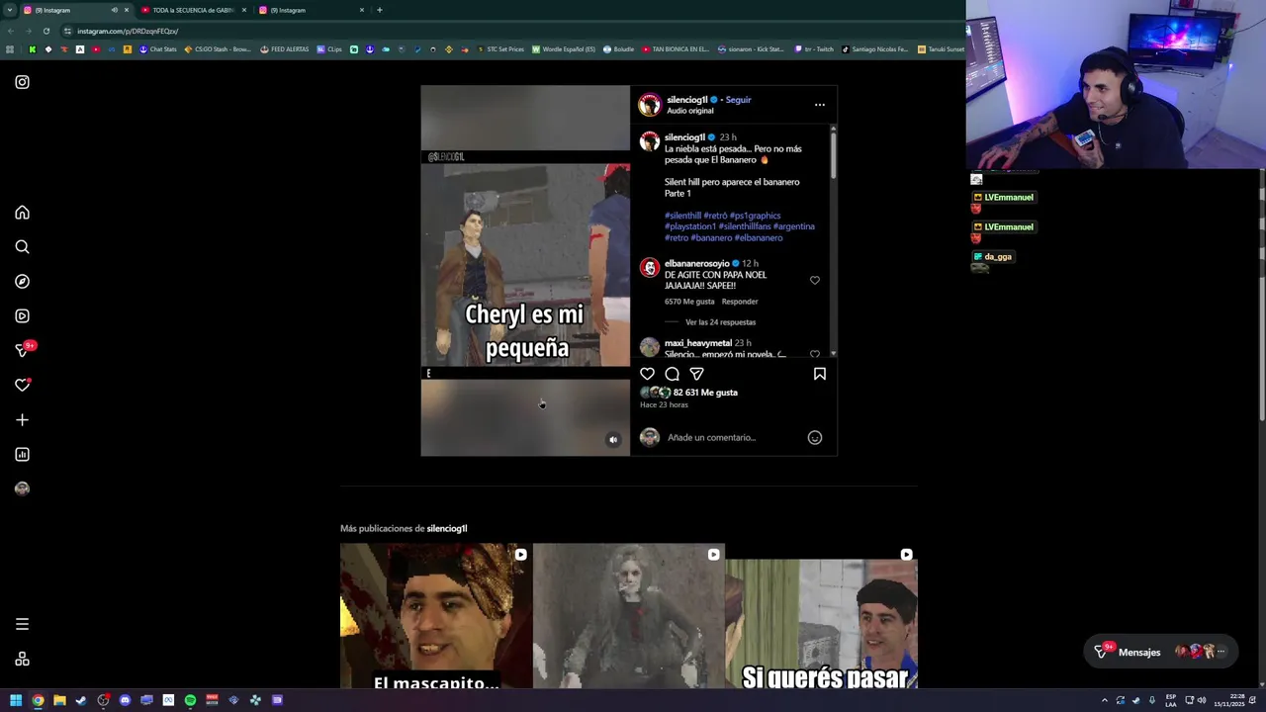Like the post with the heart icon
Viewport: 1266px width, 712px height.
point(647,374)
